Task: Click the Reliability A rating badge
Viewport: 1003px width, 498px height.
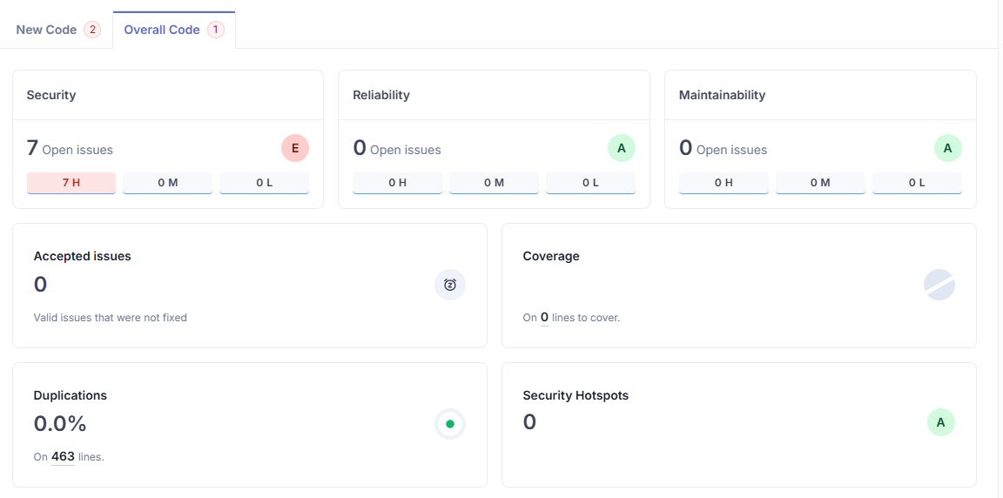Action: click(x=622, y=148)
